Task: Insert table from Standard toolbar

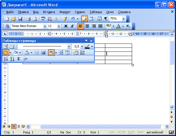Action: point(91,19)
